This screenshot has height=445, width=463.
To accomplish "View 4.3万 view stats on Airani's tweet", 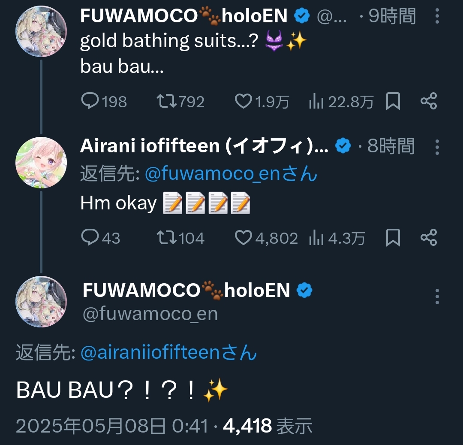I will pyautogui.click(x=337, y=238).
